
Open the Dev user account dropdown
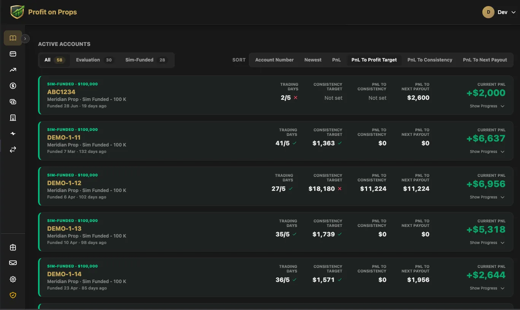(x=499, y=12)
